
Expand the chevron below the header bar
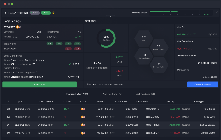pos(110,16)
